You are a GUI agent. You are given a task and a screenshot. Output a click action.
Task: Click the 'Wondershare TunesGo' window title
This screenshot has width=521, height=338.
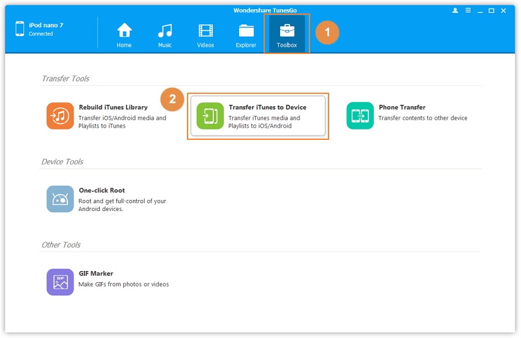265,10
